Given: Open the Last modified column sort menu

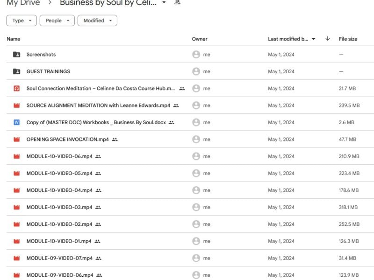Looking at the screenshot, I should coord(291,39).
